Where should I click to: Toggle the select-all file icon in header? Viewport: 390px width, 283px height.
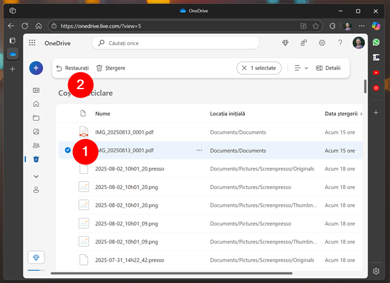(83, 113)
